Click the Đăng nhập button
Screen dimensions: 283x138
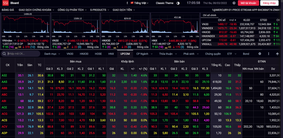click(269, 3)
